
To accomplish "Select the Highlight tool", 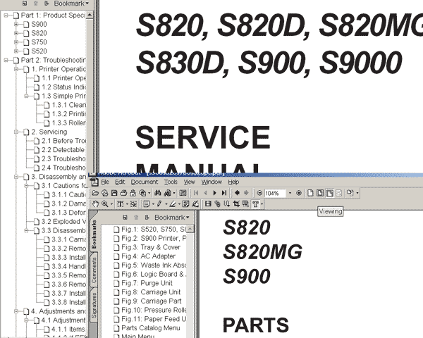I will pos(173,204).
